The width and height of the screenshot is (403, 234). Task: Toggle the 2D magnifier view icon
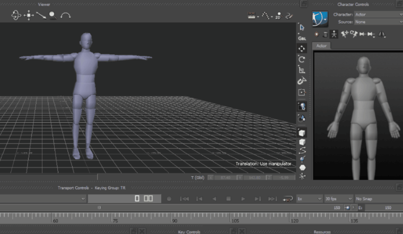pyautogui.click(x=278, y=16)
